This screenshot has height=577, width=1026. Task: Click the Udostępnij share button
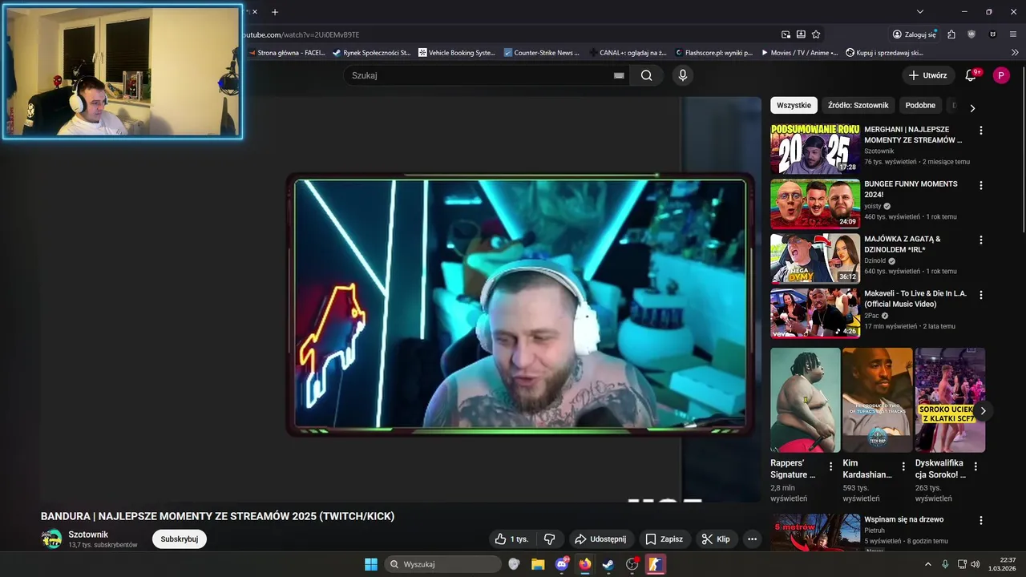(600, 539)
